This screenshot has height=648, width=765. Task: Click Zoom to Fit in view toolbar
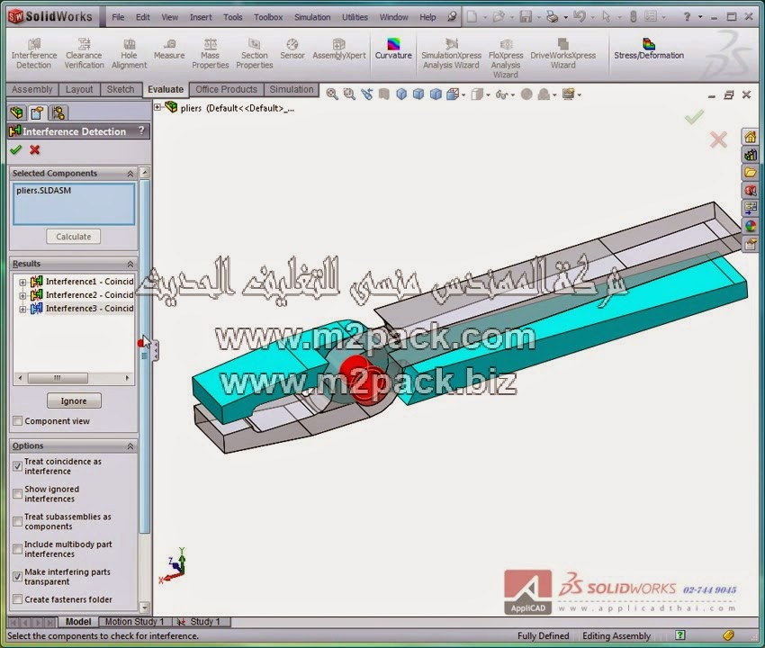(x=332, y=94)
